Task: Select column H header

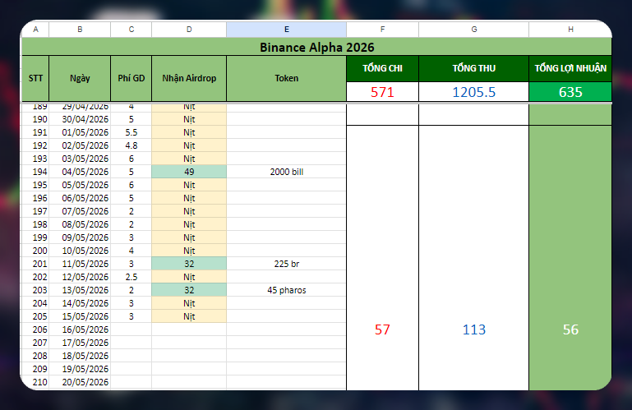Action: (570, 30)
